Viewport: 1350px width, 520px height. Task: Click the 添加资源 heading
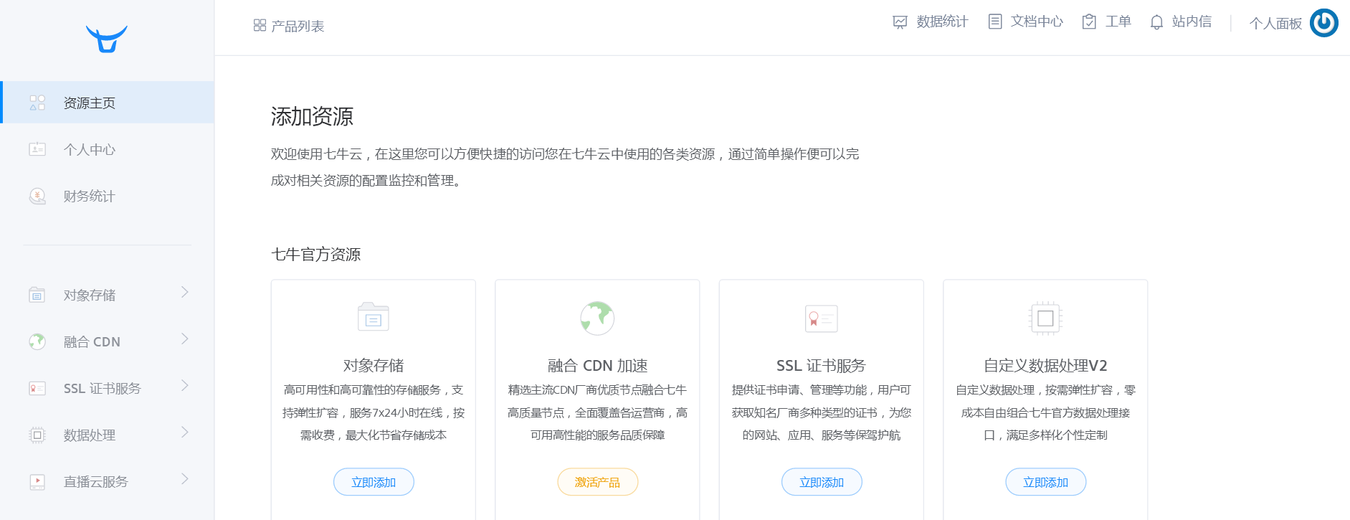point(312,116)
